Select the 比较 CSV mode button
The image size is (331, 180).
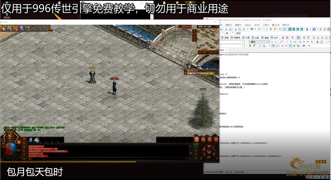(x=255, y=38)
